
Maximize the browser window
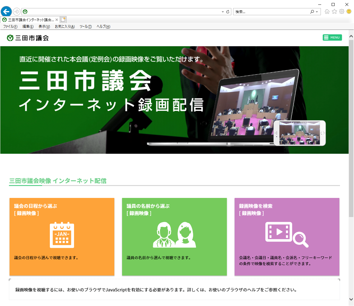[333, 4]
